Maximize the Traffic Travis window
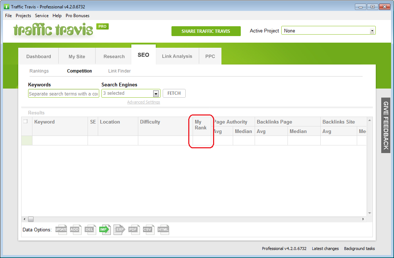The image size is (394, 258). coord(372,7)
